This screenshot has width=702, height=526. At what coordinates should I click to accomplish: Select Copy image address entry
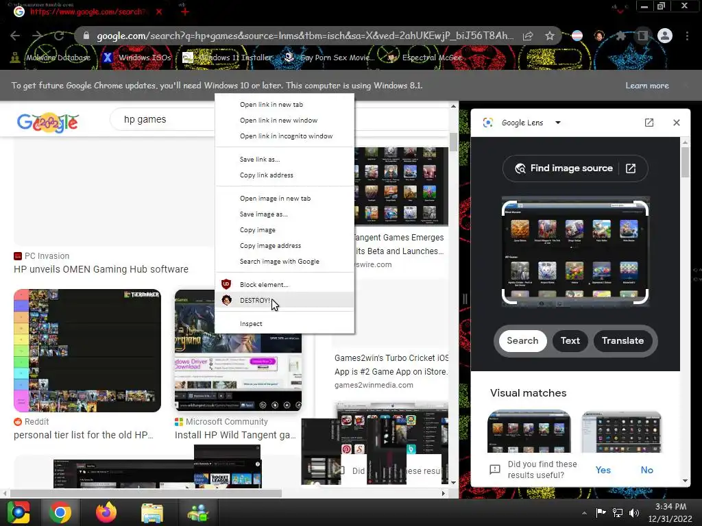click(285, 246)
